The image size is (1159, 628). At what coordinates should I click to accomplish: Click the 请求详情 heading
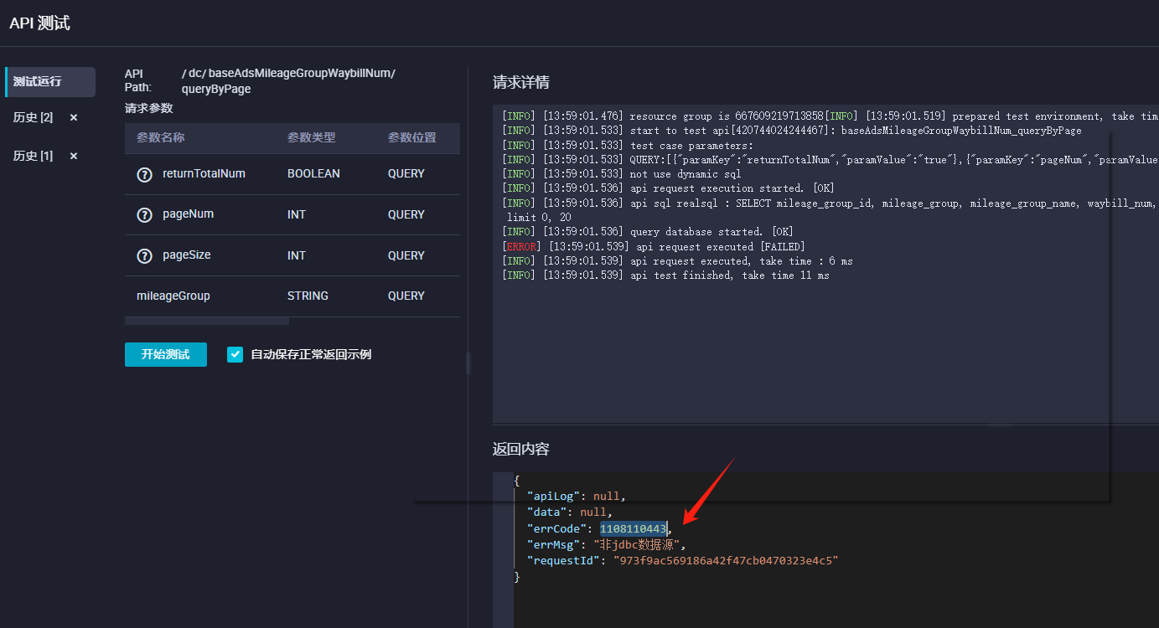pos(521,82)
